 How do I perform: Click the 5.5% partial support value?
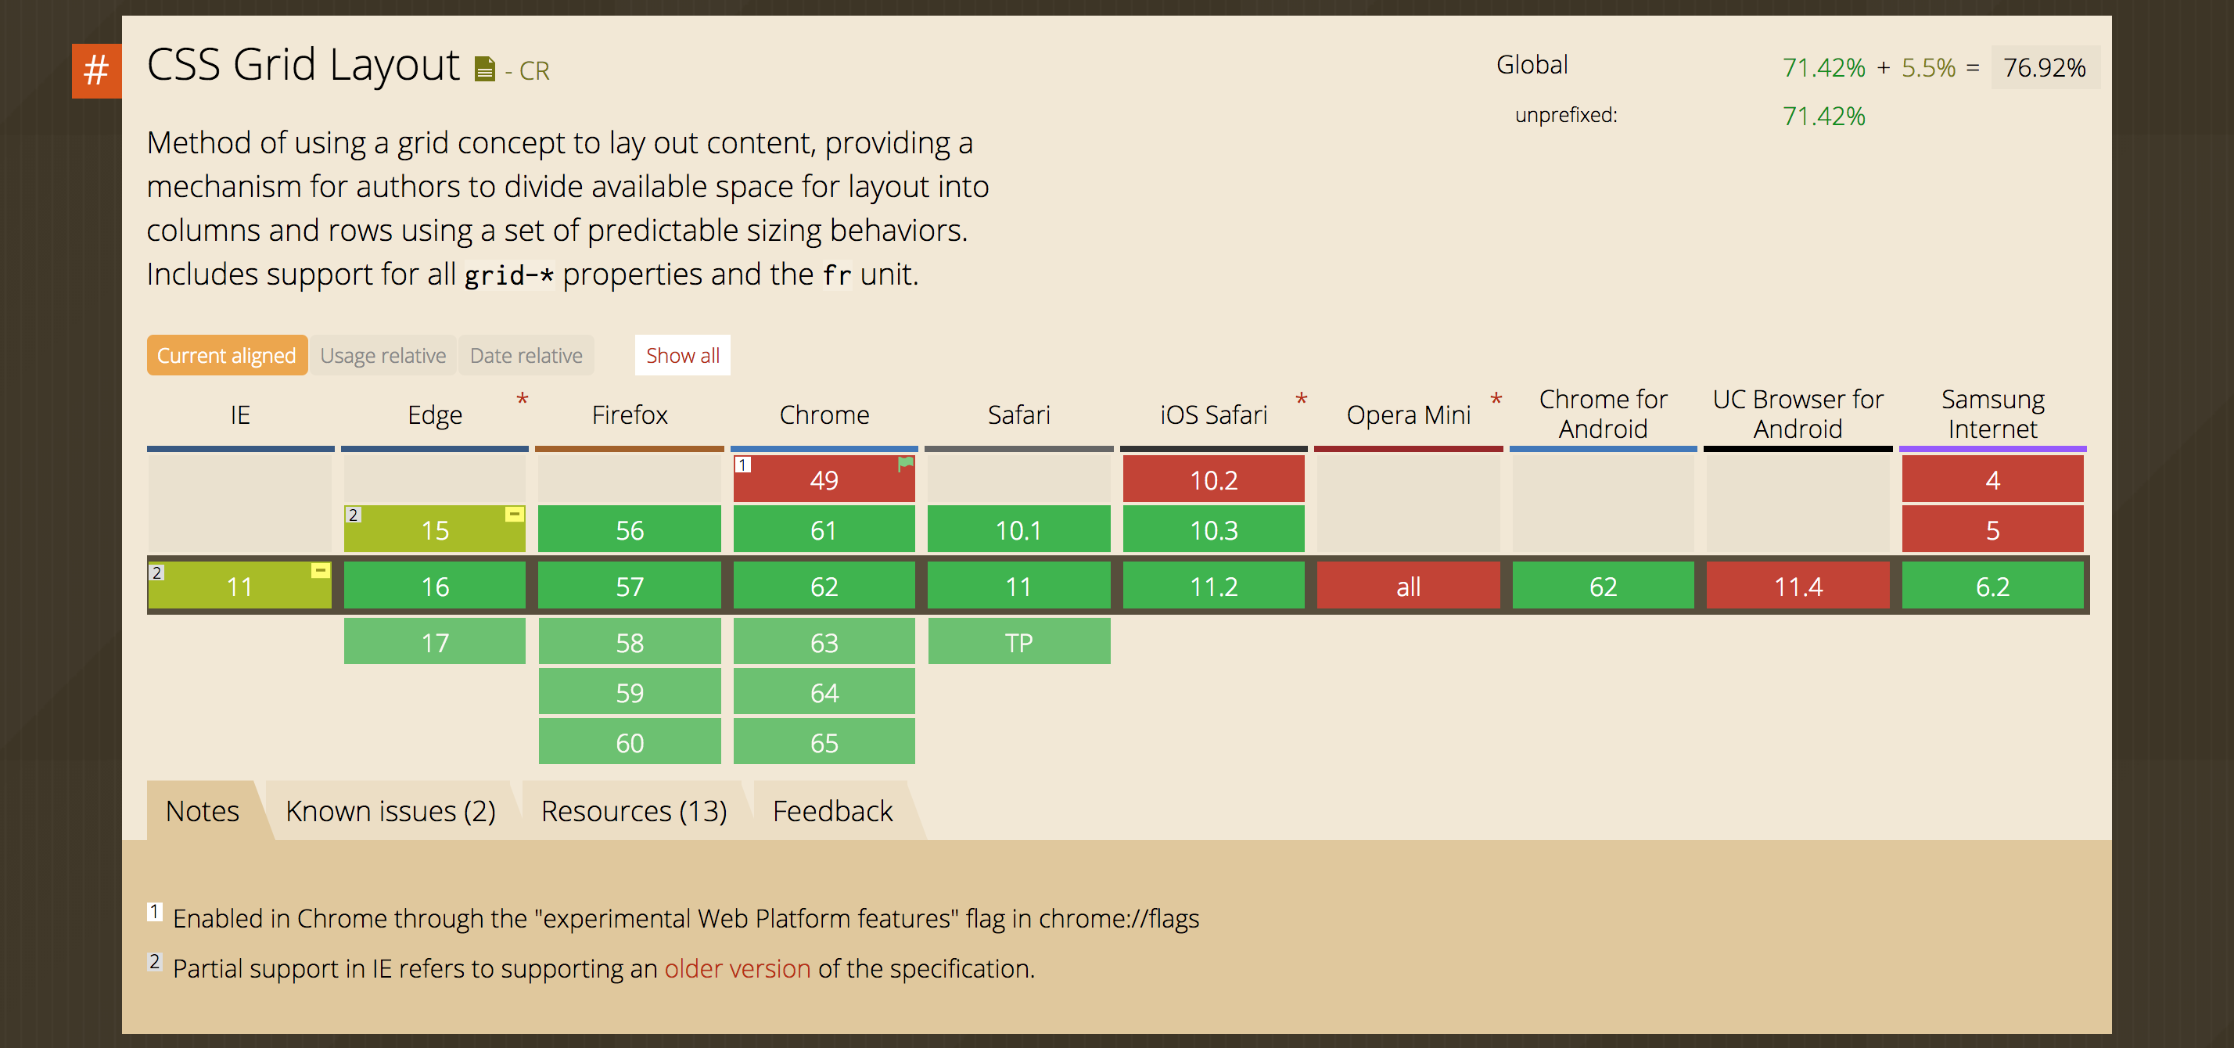tap(1928, 67)
